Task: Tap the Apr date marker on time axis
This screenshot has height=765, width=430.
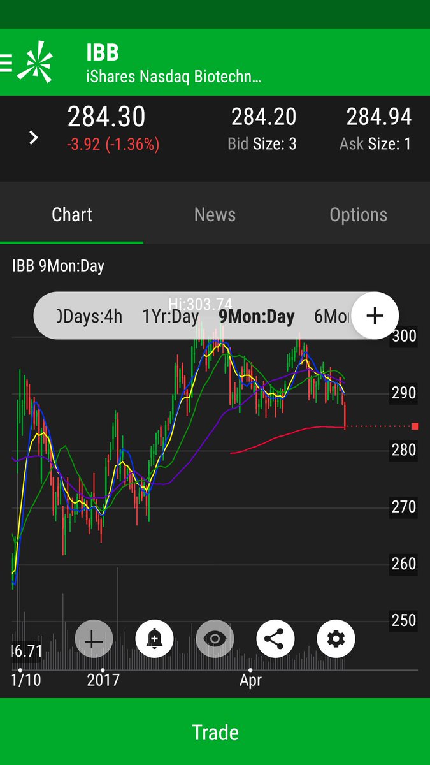Action: pos(251,680)
